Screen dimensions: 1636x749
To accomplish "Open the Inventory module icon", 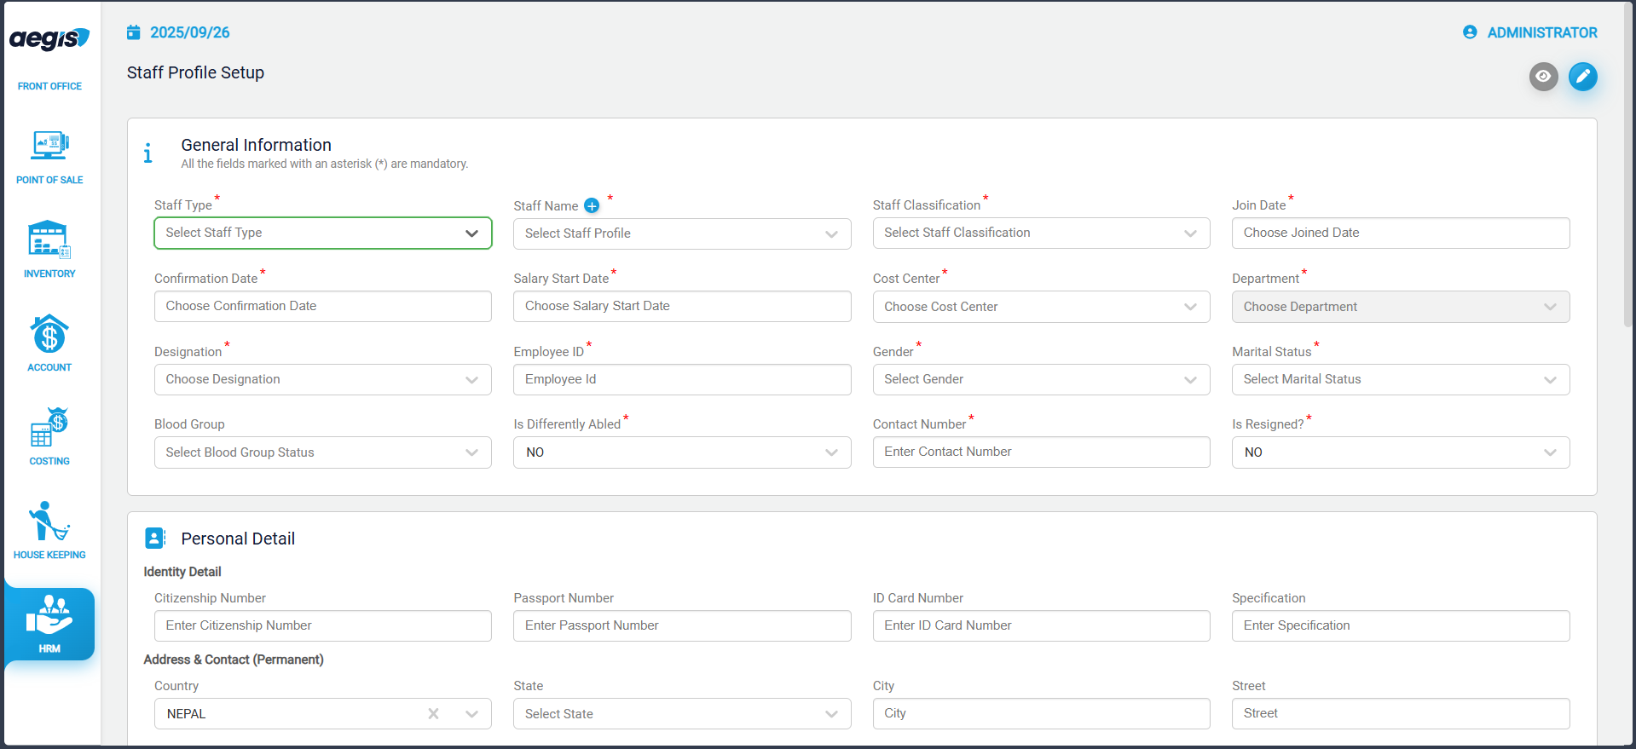I will 49,240.
